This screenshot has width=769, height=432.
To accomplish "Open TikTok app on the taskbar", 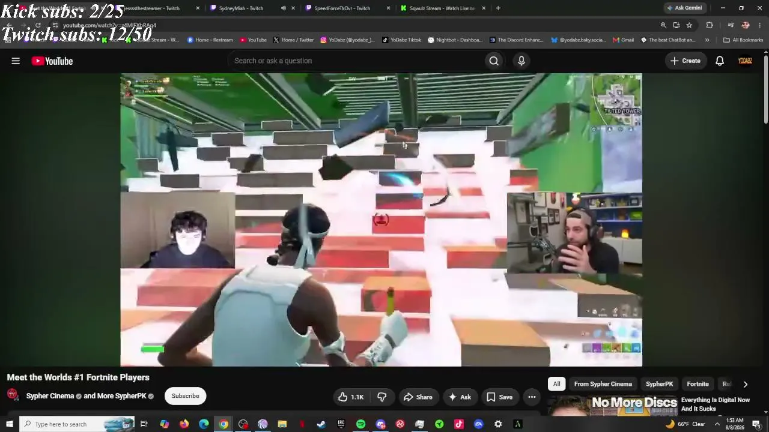I will point(459,424).
